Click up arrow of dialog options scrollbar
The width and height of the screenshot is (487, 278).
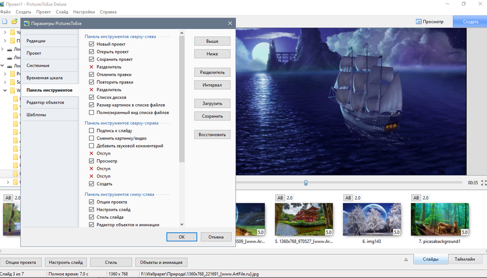click(182, 33)
